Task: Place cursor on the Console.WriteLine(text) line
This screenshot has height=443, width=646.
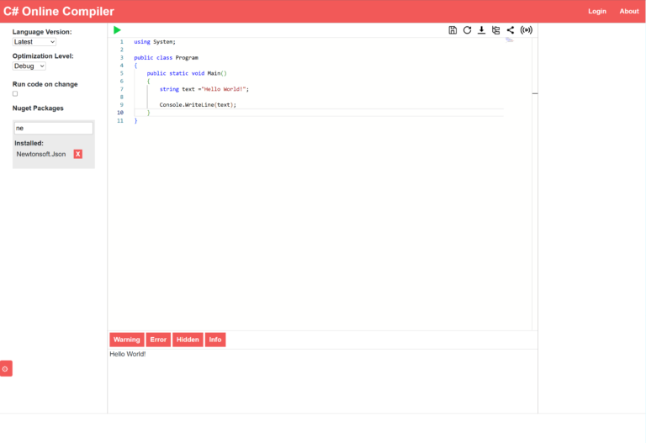Action: pos(198,105)
